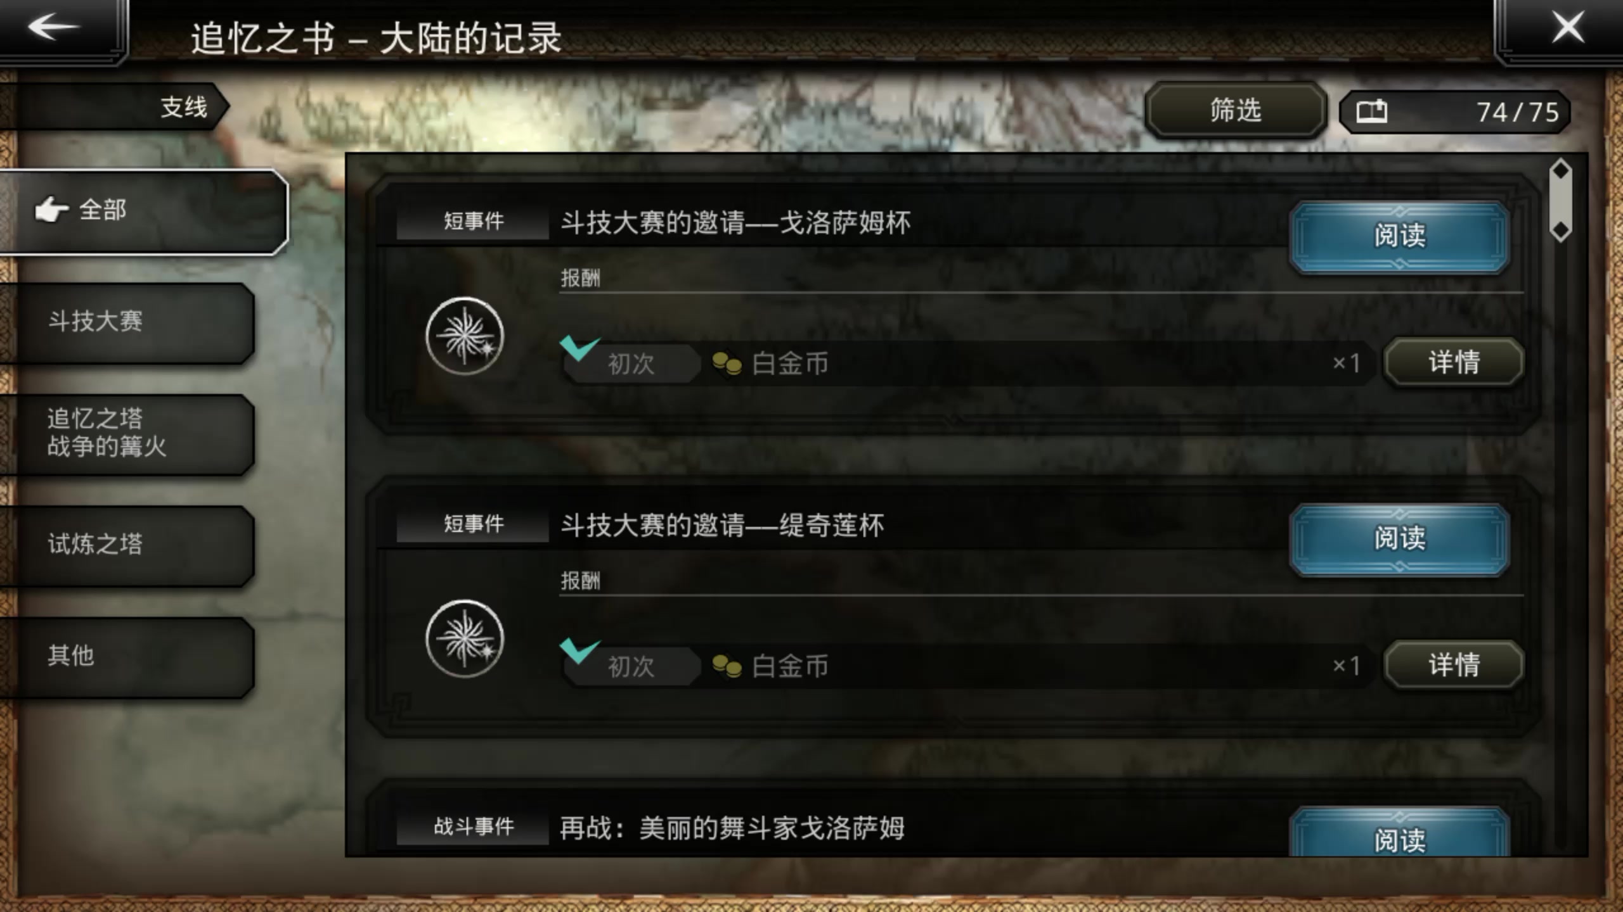
Task: Click the 白金币 coin icon in second reward
Action: [x=727, y=666]
